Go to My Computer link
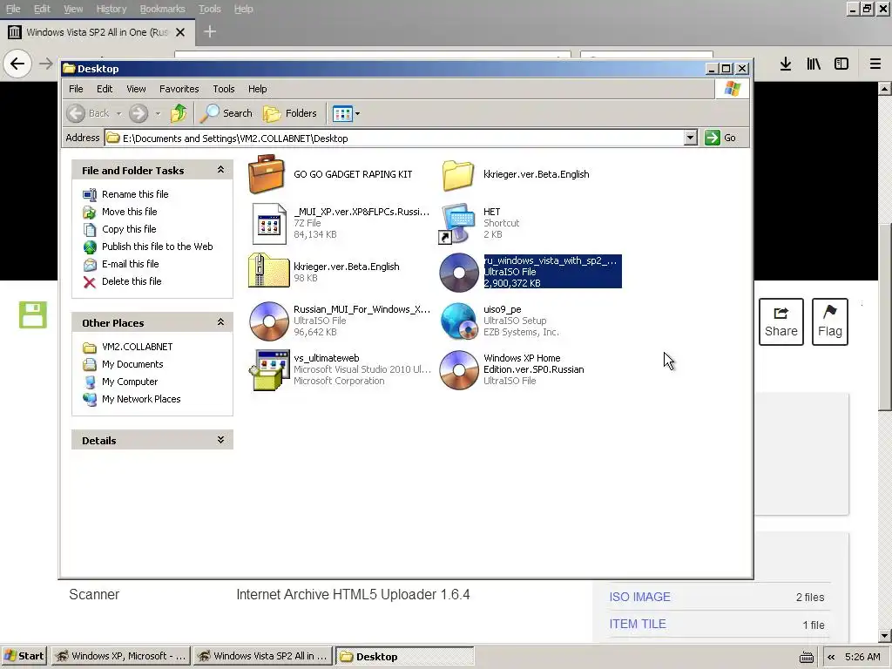This screenshot has height=669, width=892. (x=130, y=382)
